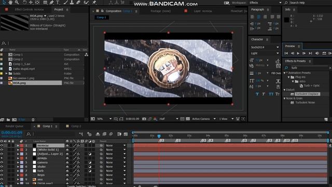Delete selected item with trash icon
332x187 pixels.
tap(33, 119)
